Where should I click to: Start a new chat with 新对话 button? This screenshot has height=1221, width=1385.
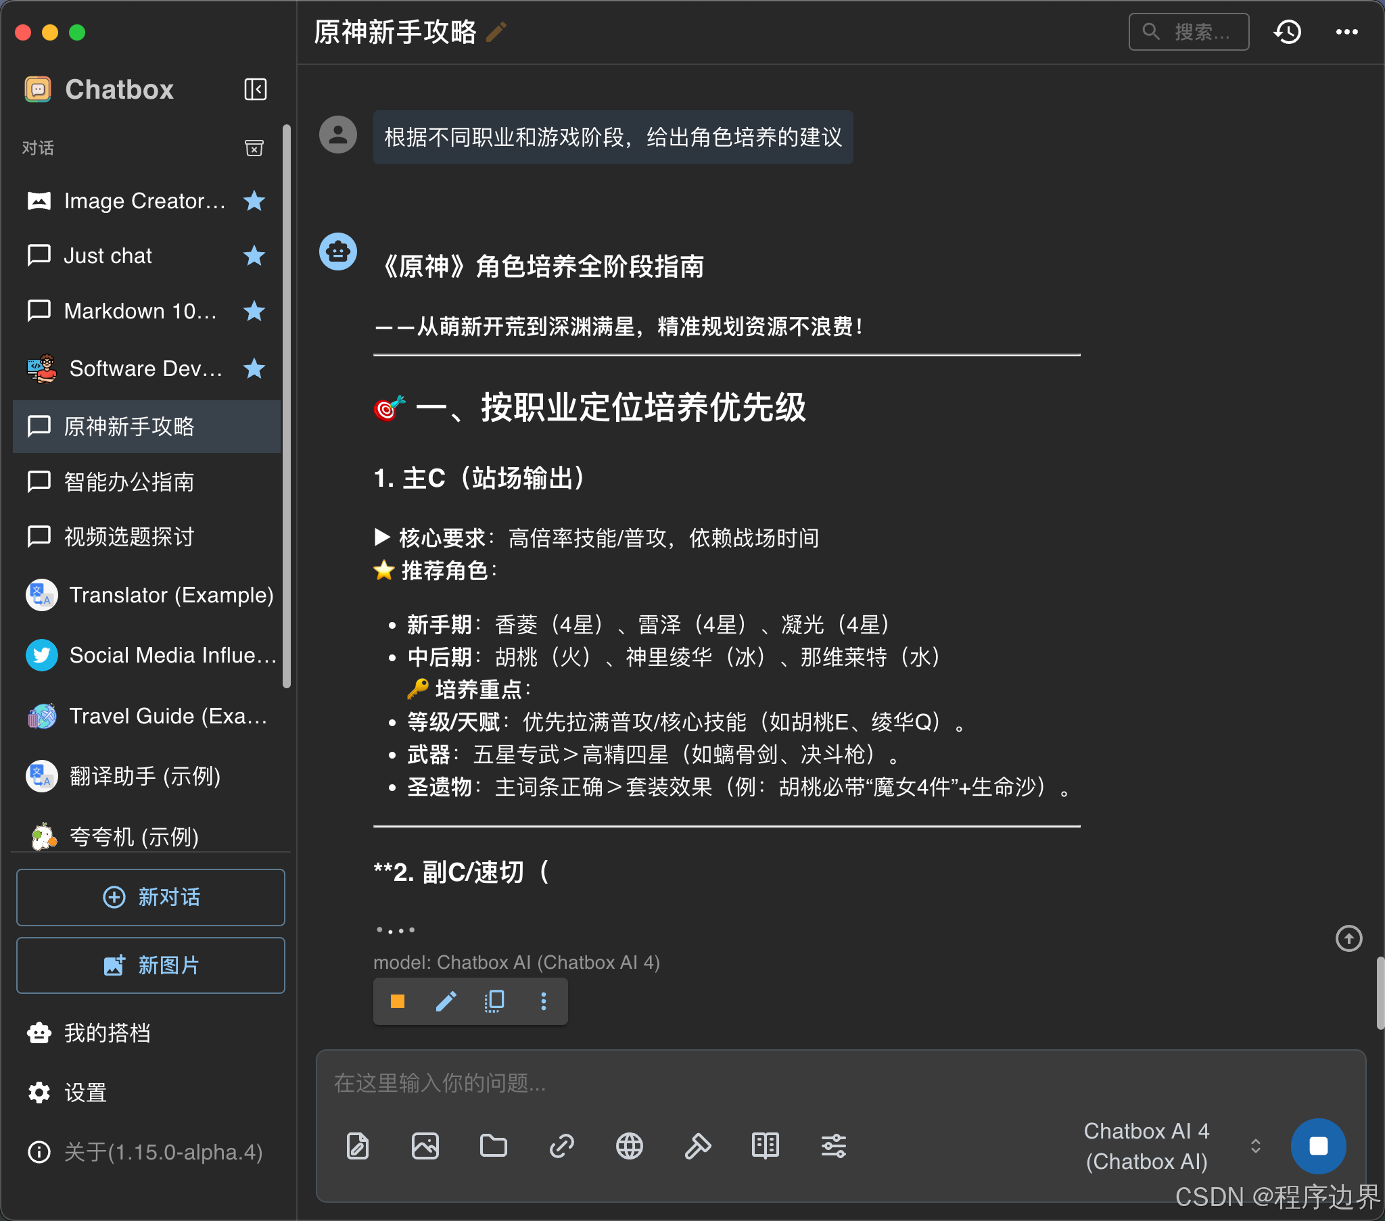150,897
